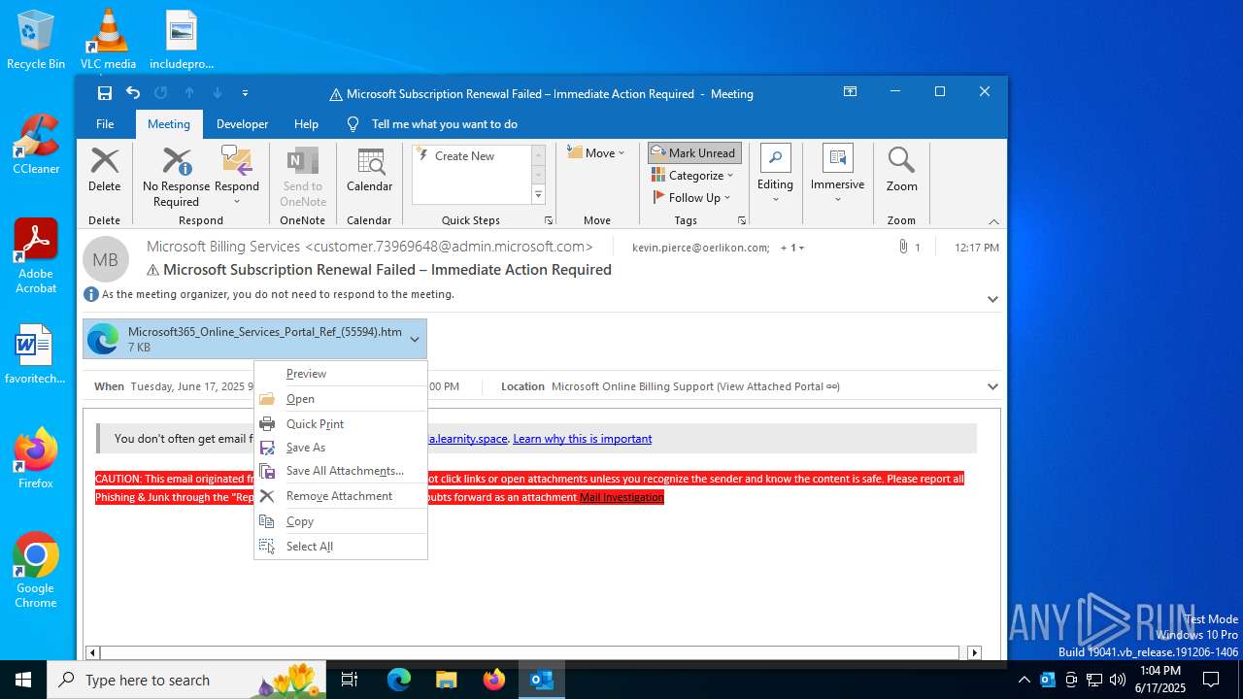Screen dimensions: 1243x699
Task: Open File Explorer from the taskbar
Action: (x=446, y=680)
